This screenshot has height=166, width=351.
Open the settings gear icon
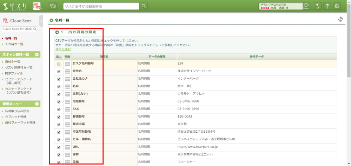pyautogui.click(x=337, y=6)
